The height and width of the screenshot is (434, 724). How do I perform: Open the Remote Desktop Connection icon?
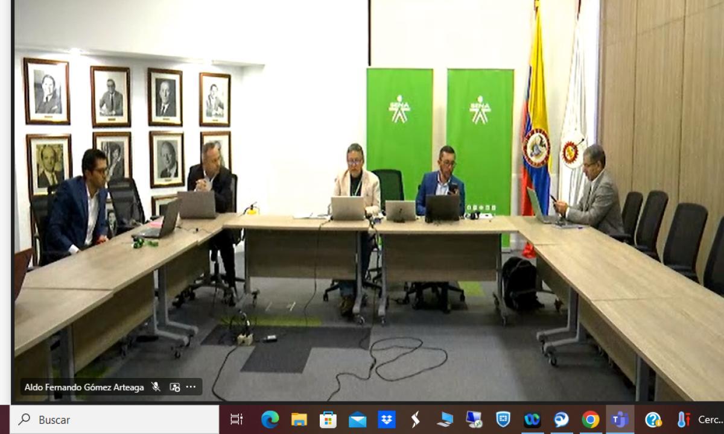474,420
